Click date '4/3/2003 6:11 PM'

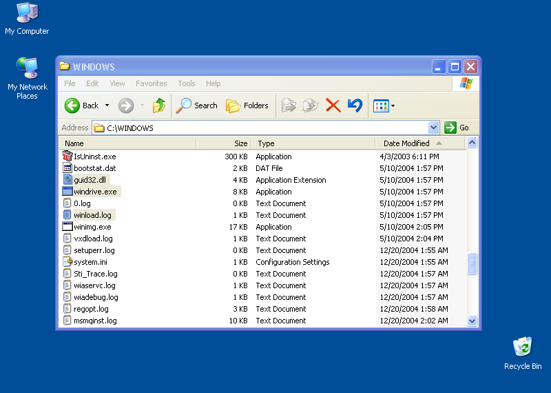pyautogui.click(x=409, y=157)
